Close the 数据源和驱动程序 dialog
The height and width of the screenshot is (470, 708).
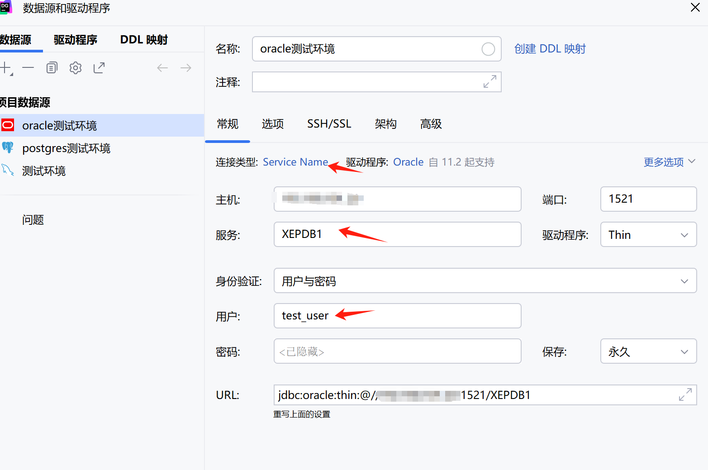pyautogui.click(x=695, y=7)
